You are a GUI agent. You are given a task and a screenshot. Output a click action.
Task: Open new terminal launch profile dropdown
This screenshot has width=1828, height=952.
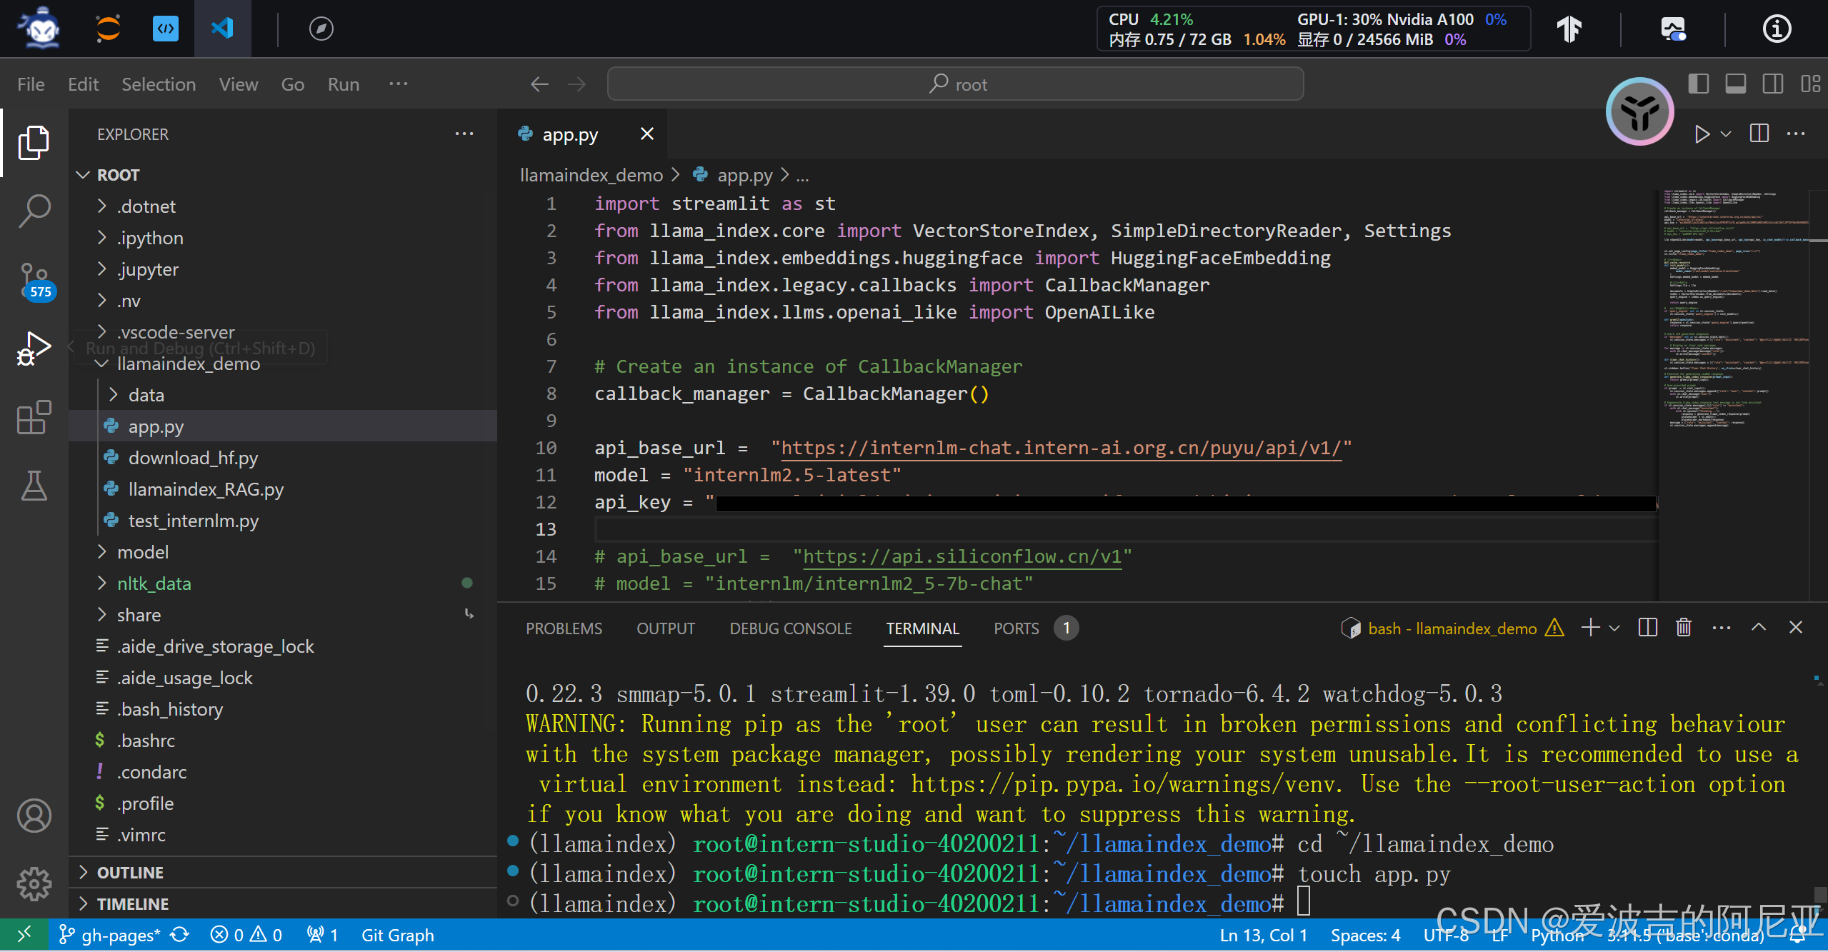tap(1614, 628)
